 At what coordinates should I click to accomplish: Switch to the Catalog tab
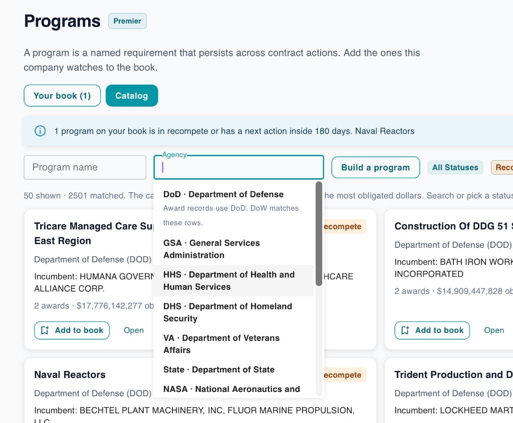coord(132,96)
